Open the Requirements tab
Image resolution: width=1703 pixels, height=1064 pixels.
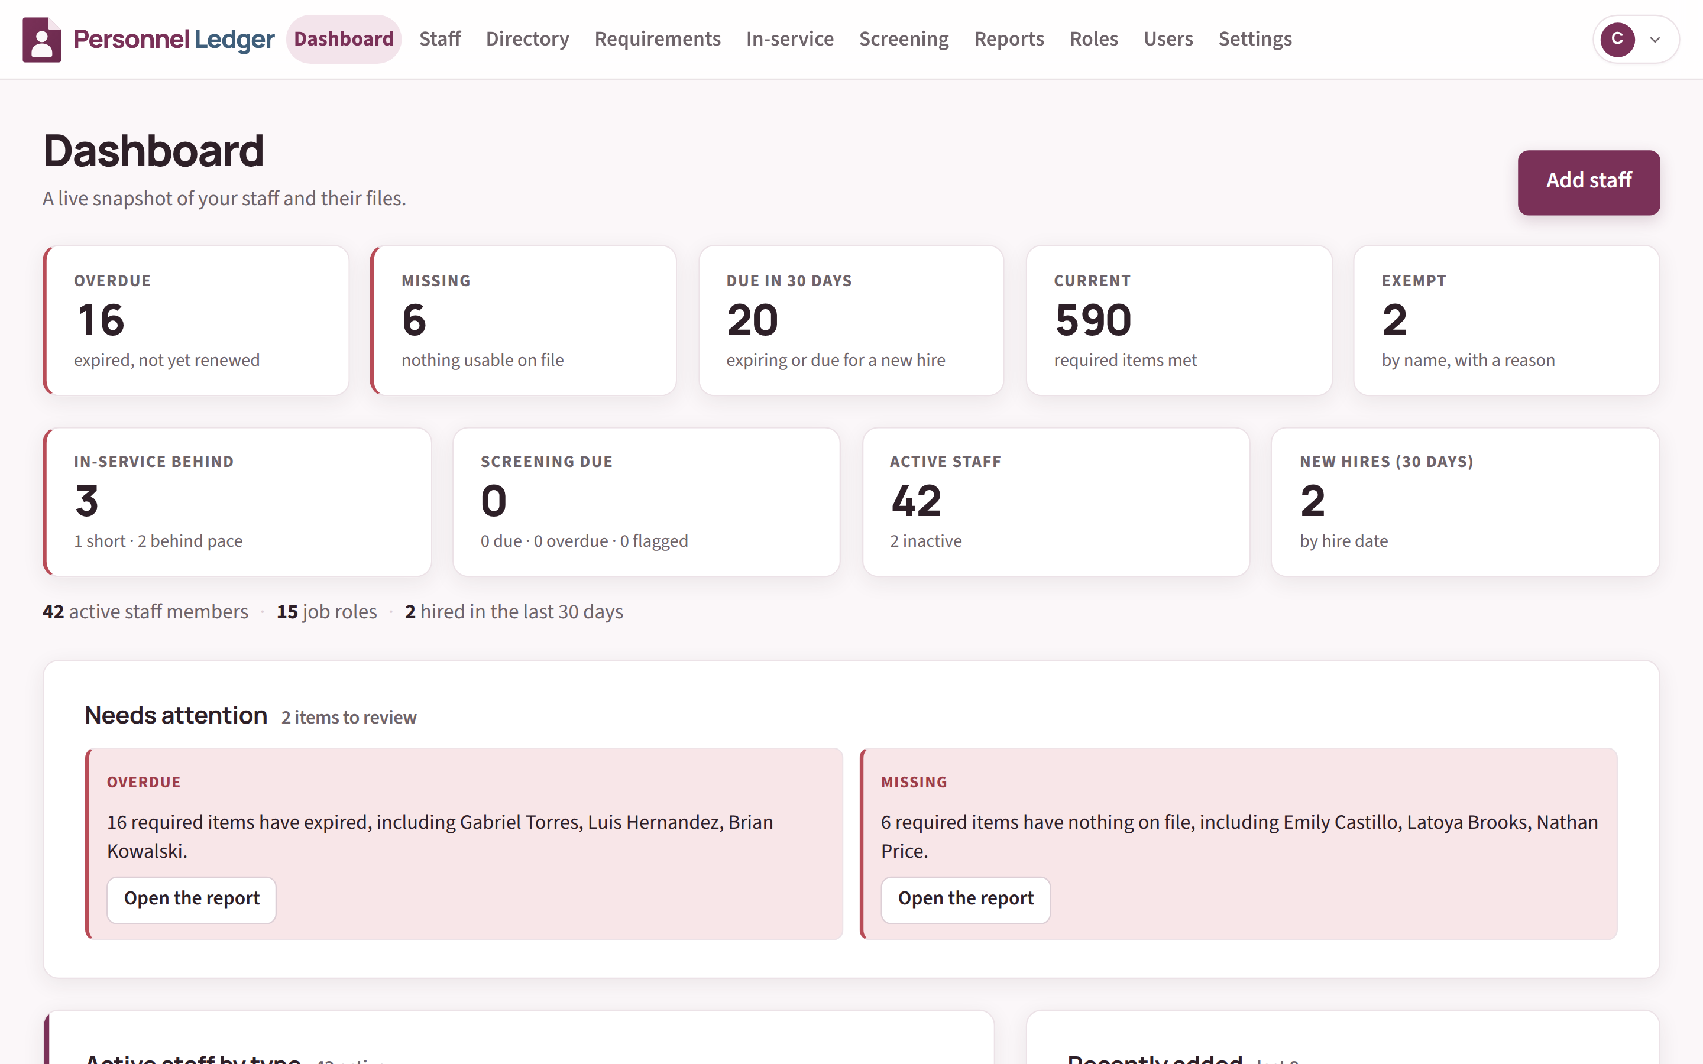click(x=658, y=38)
